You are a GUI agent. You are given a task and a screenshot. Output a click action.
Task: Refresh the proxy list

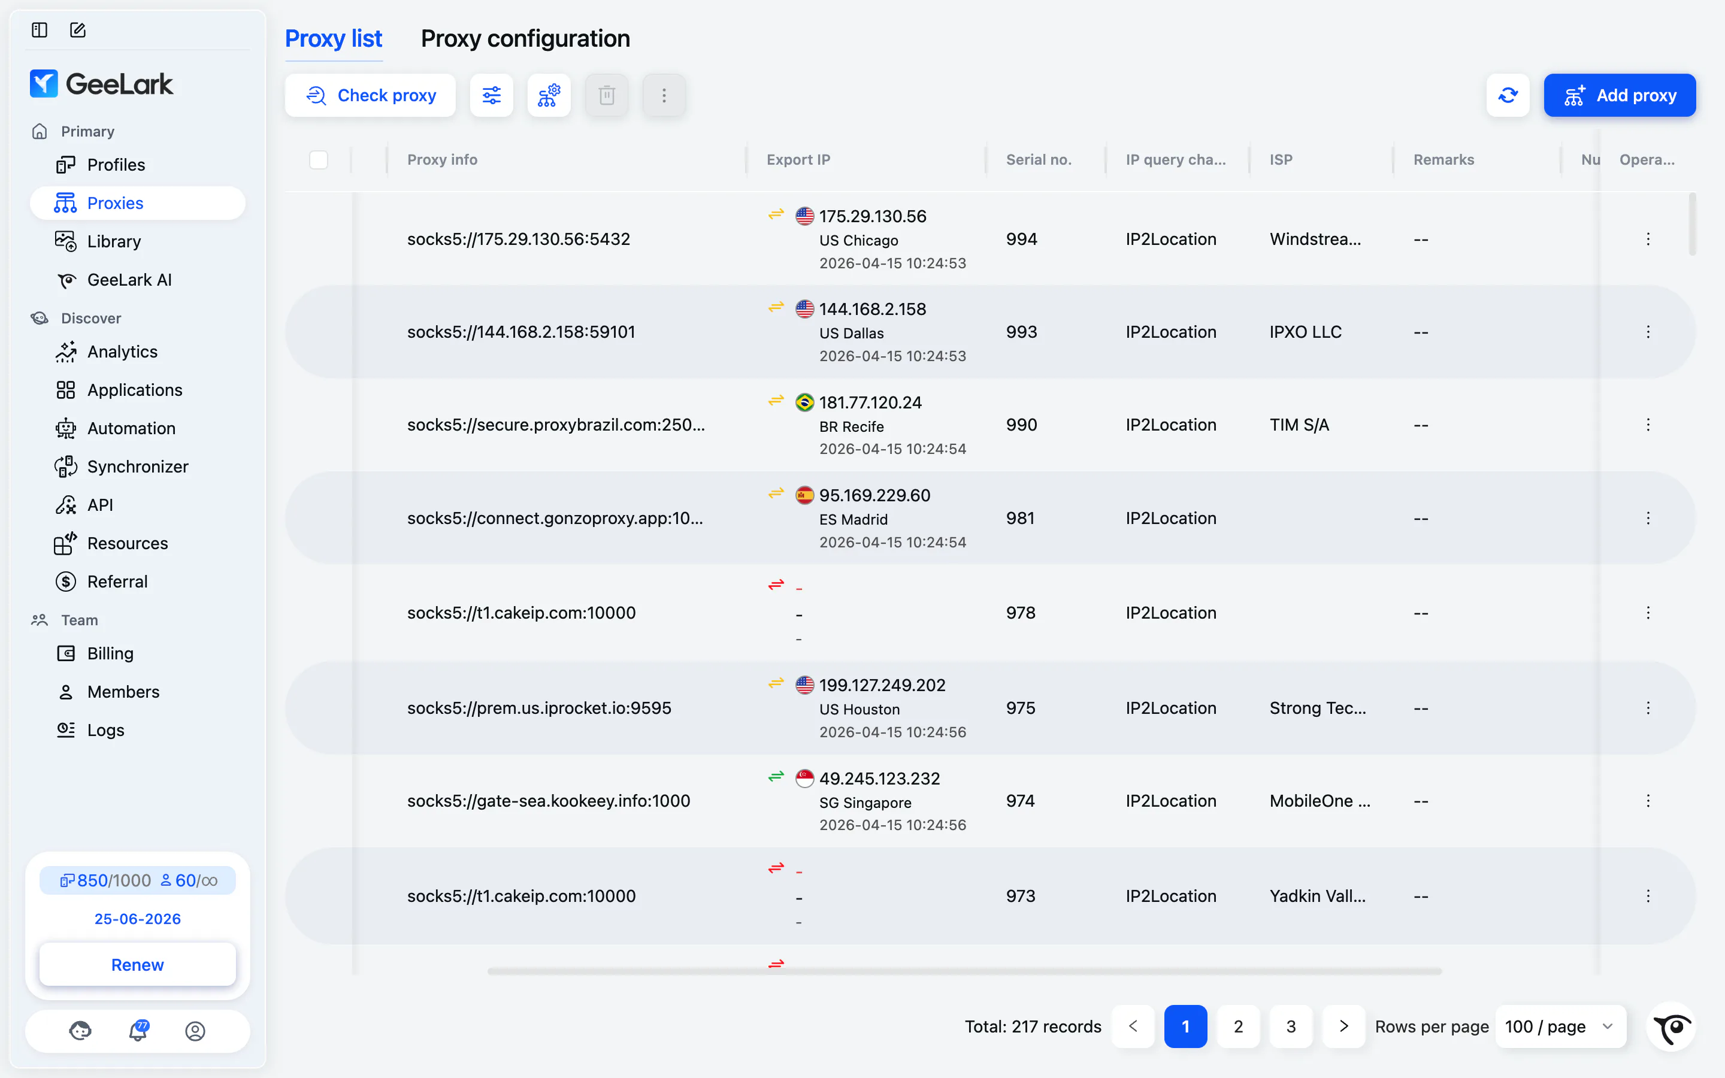pos(1508,95)
